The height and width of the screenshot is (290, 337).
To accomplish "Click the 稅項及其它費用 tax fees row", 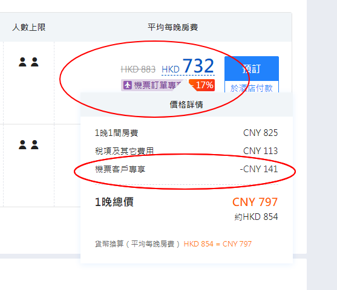I will [x=186, y=151].
